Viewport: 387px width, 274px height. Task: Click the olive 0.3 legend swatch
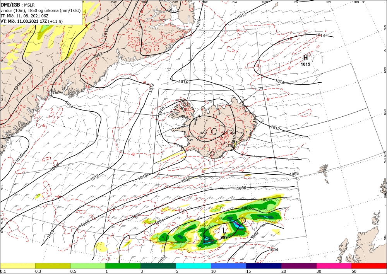click(53, 265)
